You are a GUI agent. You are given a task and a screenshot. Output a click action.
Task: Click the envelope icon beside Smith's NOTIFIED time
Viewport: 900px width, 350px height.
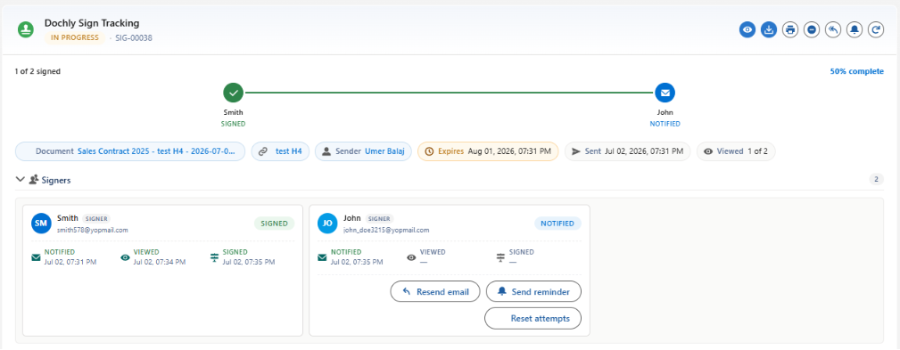pyautogui.click(x=36, y=257)
